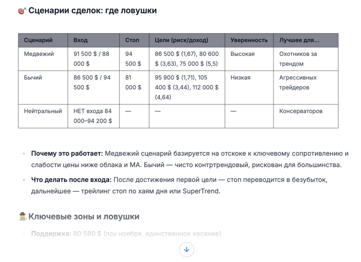Click the Лучшее для… column header
The width and height of the screenshot is (361, 262).
(x=299, y=40)
